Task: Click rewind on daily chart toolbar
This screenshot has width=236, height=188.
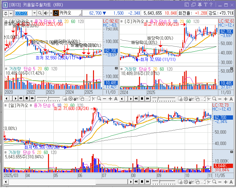Action: pos(136,182)
